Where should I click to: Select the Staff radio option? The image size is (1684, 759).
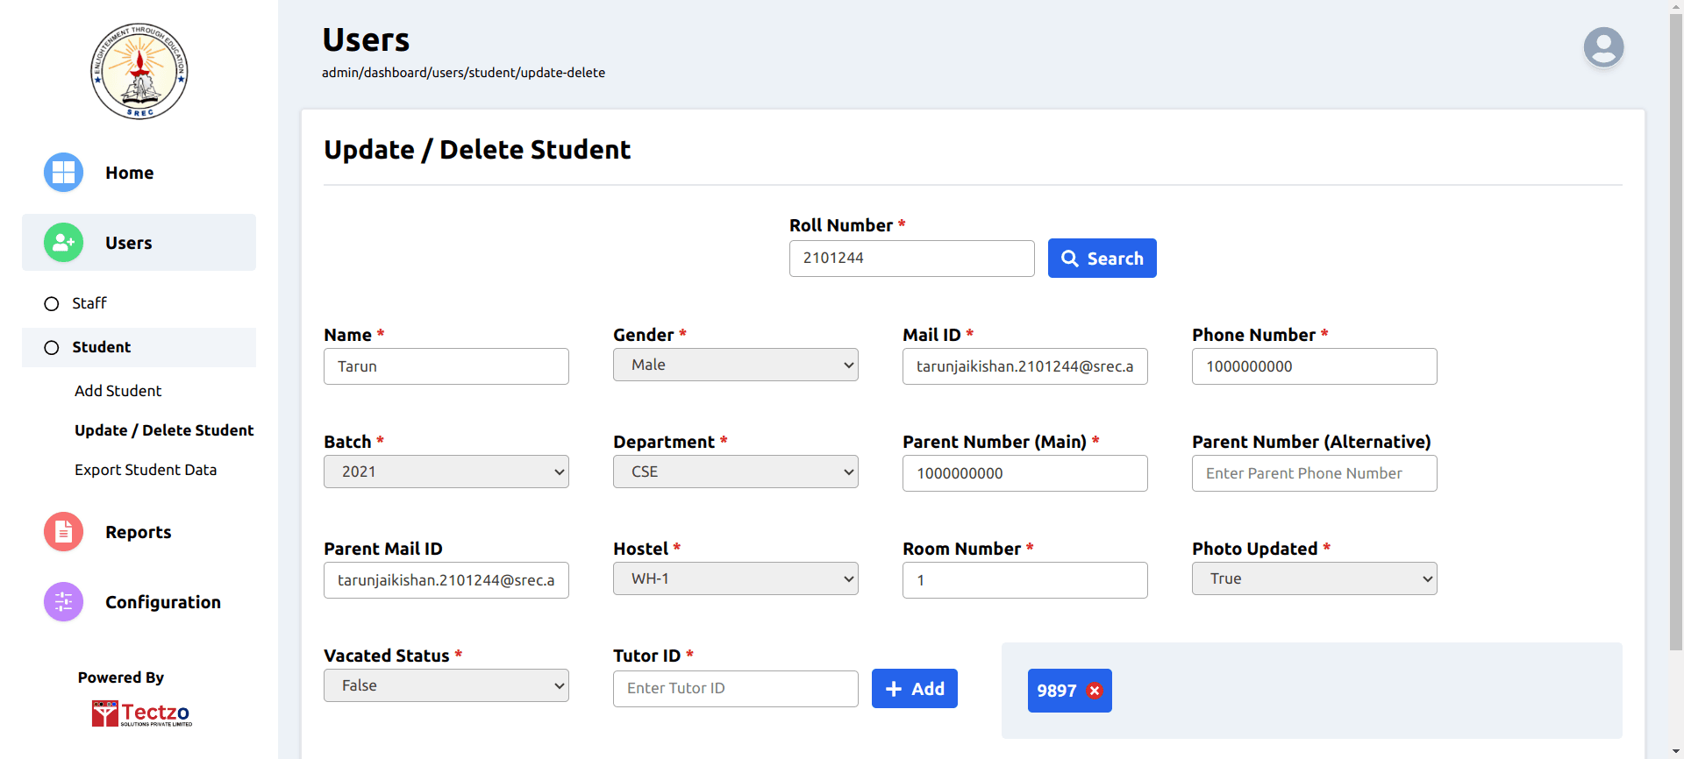[x=52, y=304]
